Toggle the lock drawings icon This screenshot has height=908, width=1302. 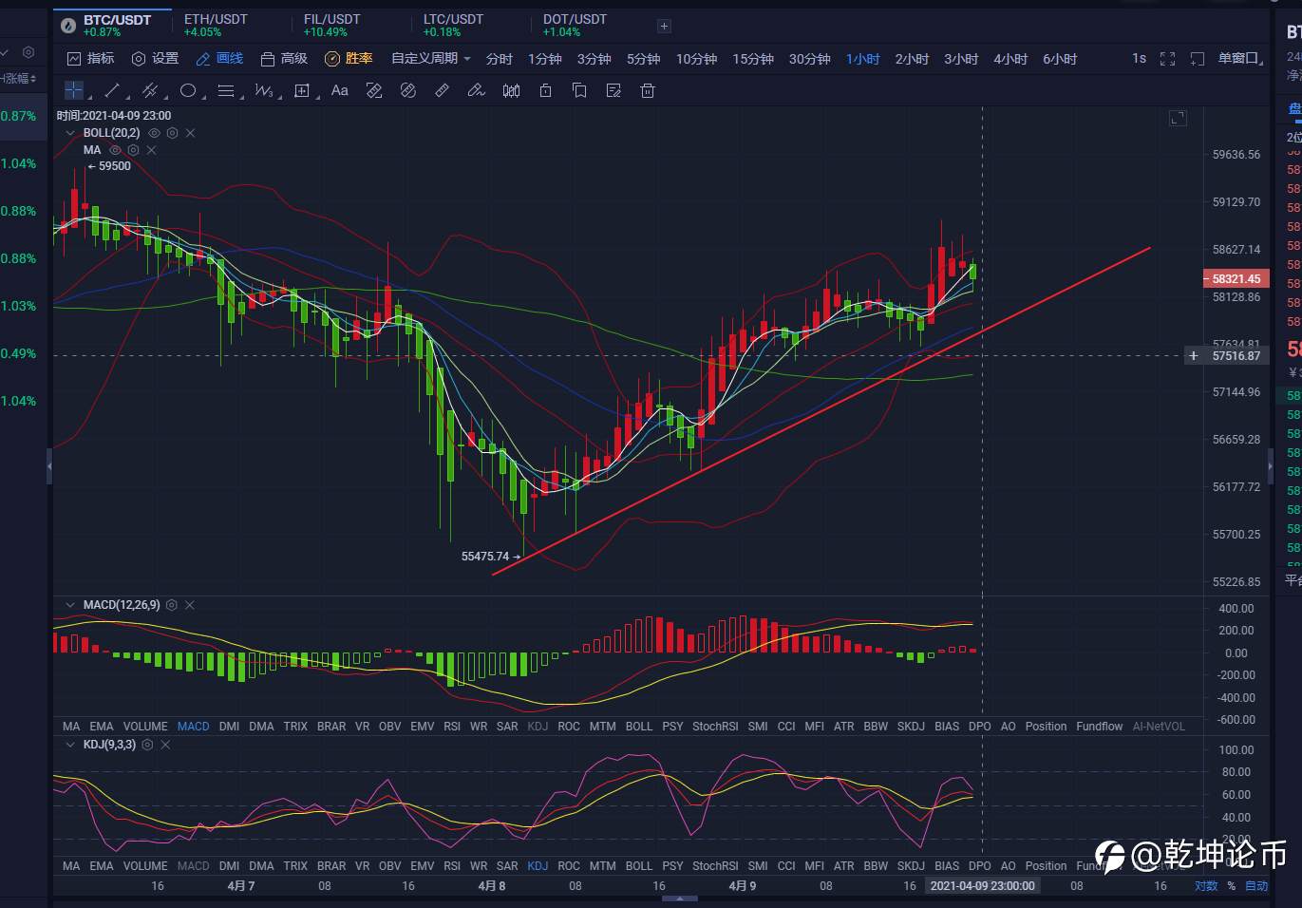pyautogui.click(x=545, y=90)
